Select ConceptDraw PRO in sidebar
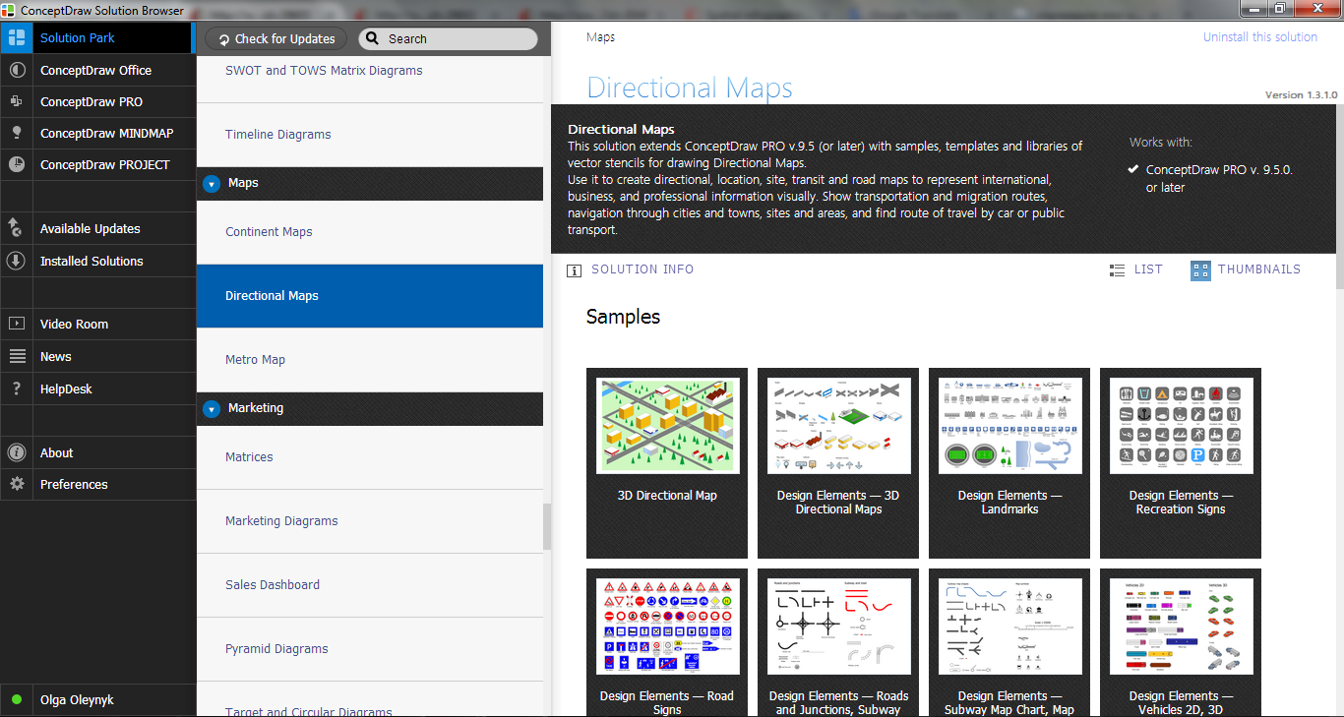 tap(98, 101)
